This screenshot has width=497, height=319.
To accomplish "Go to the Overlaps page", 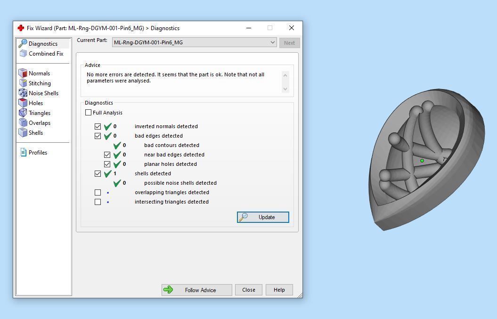I will [39, 123].
